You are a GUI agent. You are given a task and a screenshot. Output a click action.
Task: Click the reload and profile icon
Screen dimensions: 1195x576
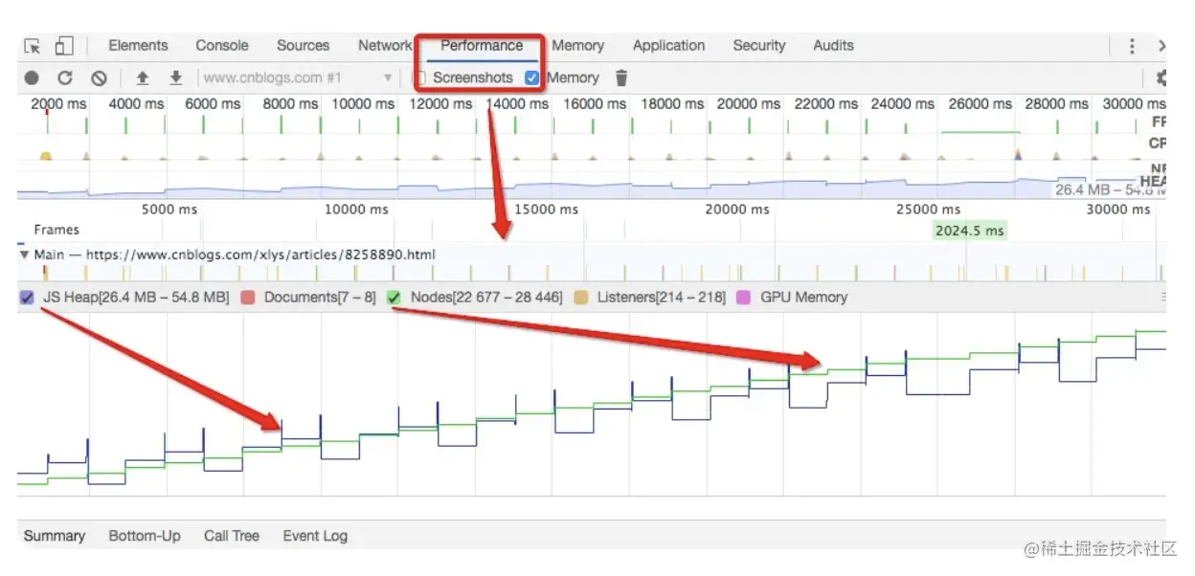[x=65, y=78]
